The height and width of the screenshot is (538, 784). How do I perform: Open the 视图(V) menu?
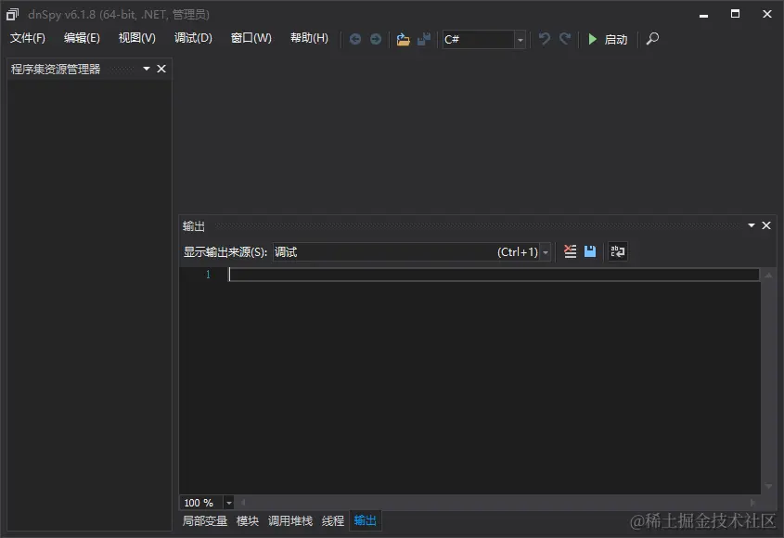[x=137, y=38]
